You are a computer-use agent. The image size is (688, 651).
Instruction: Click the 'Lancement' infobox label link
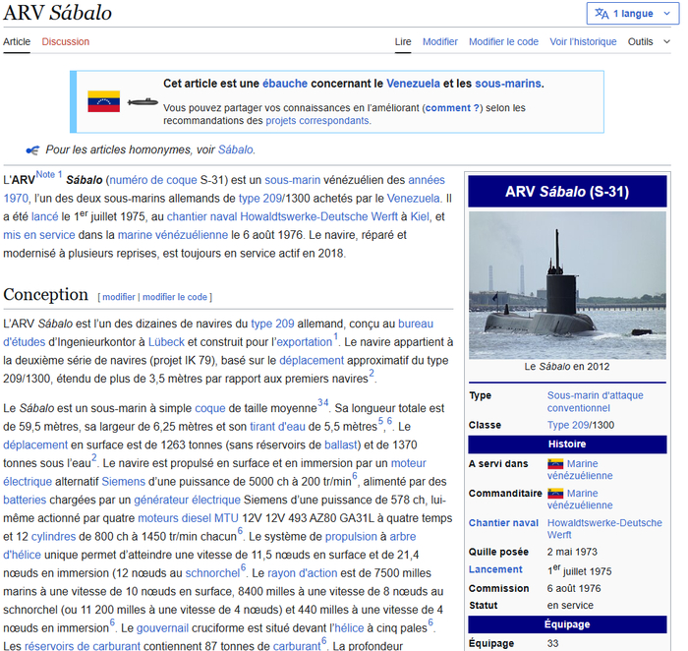[495, 569]
